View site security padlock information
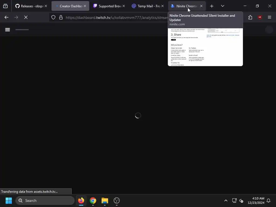 click(x=61, y=17)
